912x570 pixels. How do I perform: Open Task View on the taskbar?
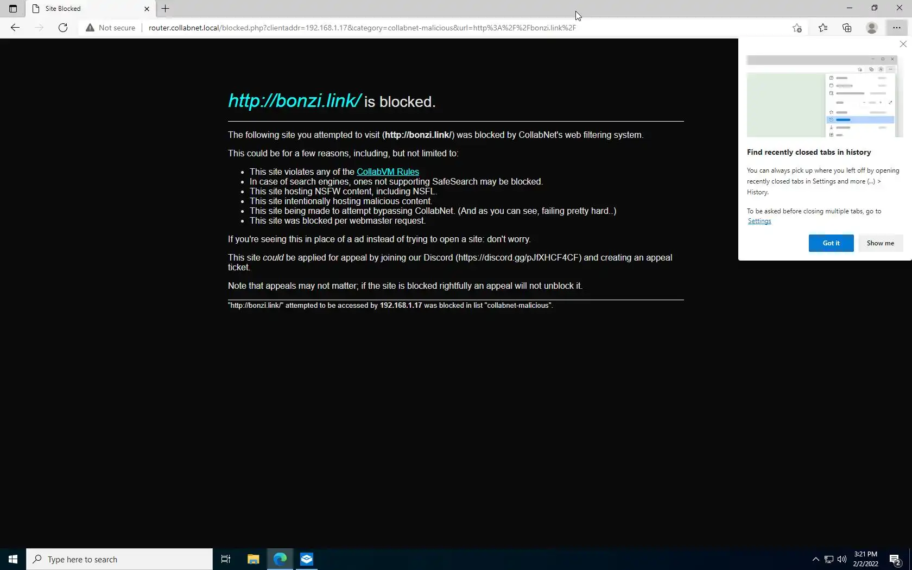click(x=226, y=559)
